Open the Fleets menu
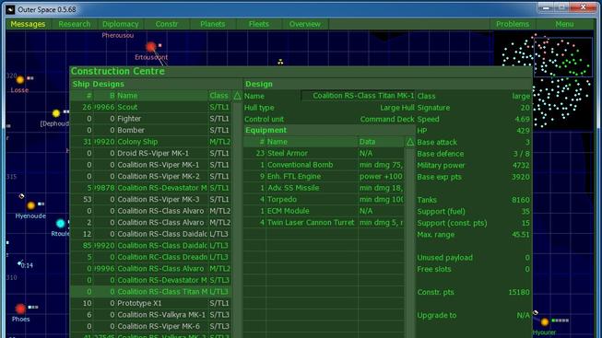This screenshot has height=338, width=602. (x=259, y=24)
